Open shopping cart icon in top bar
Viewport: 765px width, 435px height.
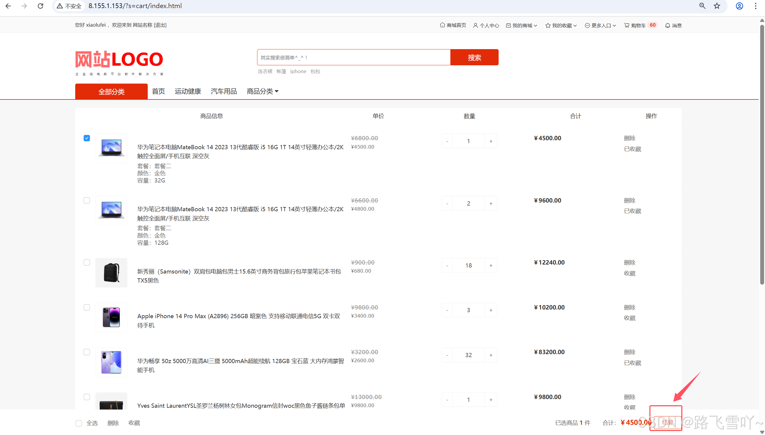pos(627,25)
